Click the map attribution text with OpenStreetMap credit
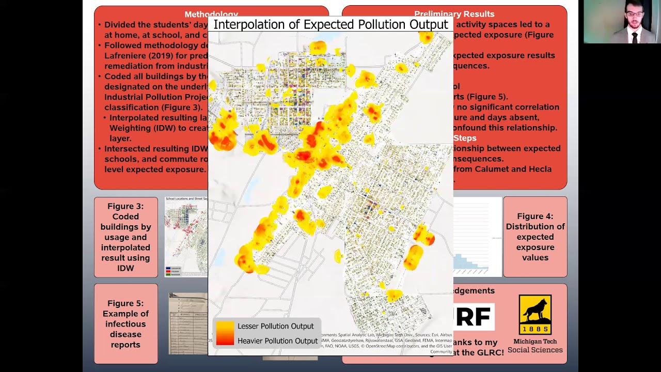The image size is (661, 372). (x=386, y=343)
